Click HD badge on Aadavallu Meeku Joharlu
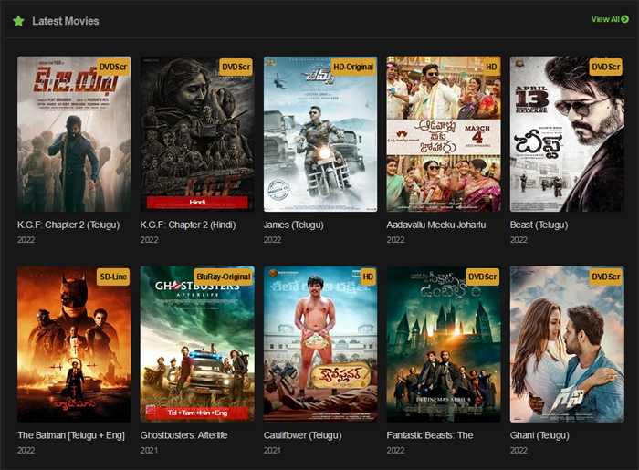639x470 pixels. [x=491, y=67]
